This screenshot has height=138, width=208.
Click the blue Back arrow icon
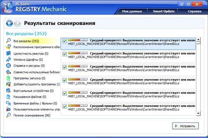[9, 23]
